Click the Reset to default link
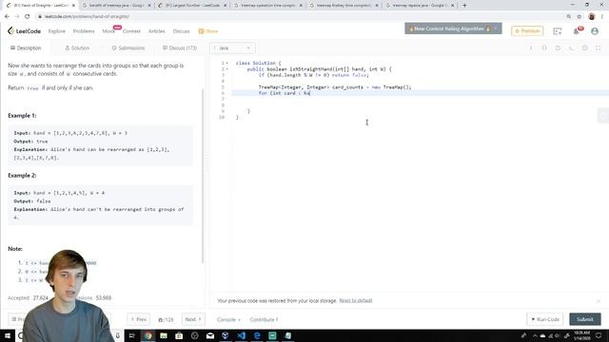Viewport: 609px width, 342px height. tap(355, 301)
